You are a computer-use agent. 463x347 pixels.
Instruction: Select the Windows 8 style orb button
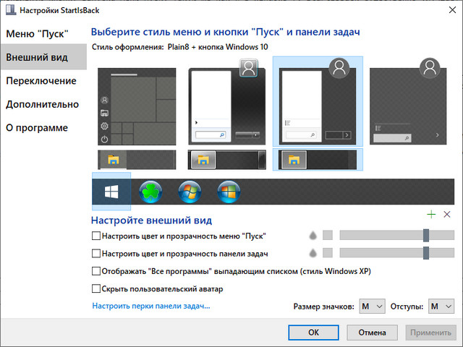pos(229,192)
